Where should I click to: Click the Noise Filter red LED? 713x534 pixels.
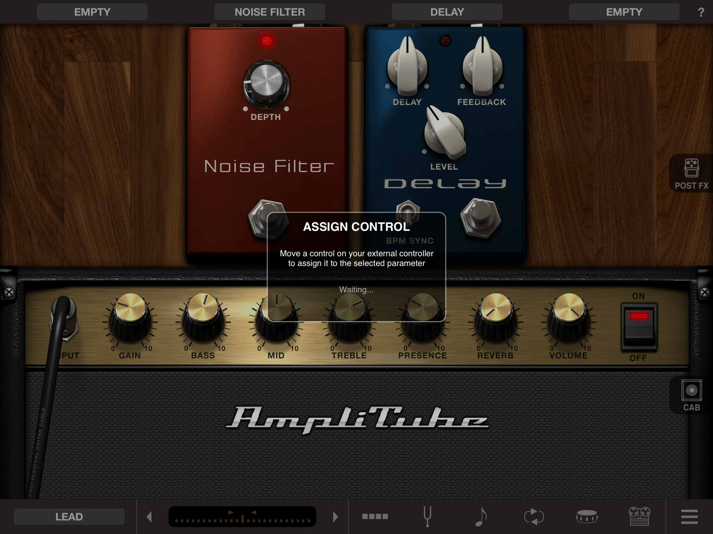point(267,41)
